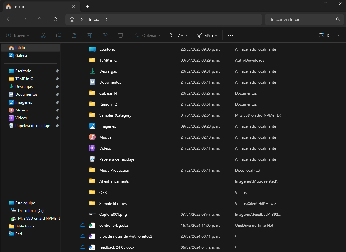
Task: Refresh the folder using the refresh icon
Action: [55, 19]
